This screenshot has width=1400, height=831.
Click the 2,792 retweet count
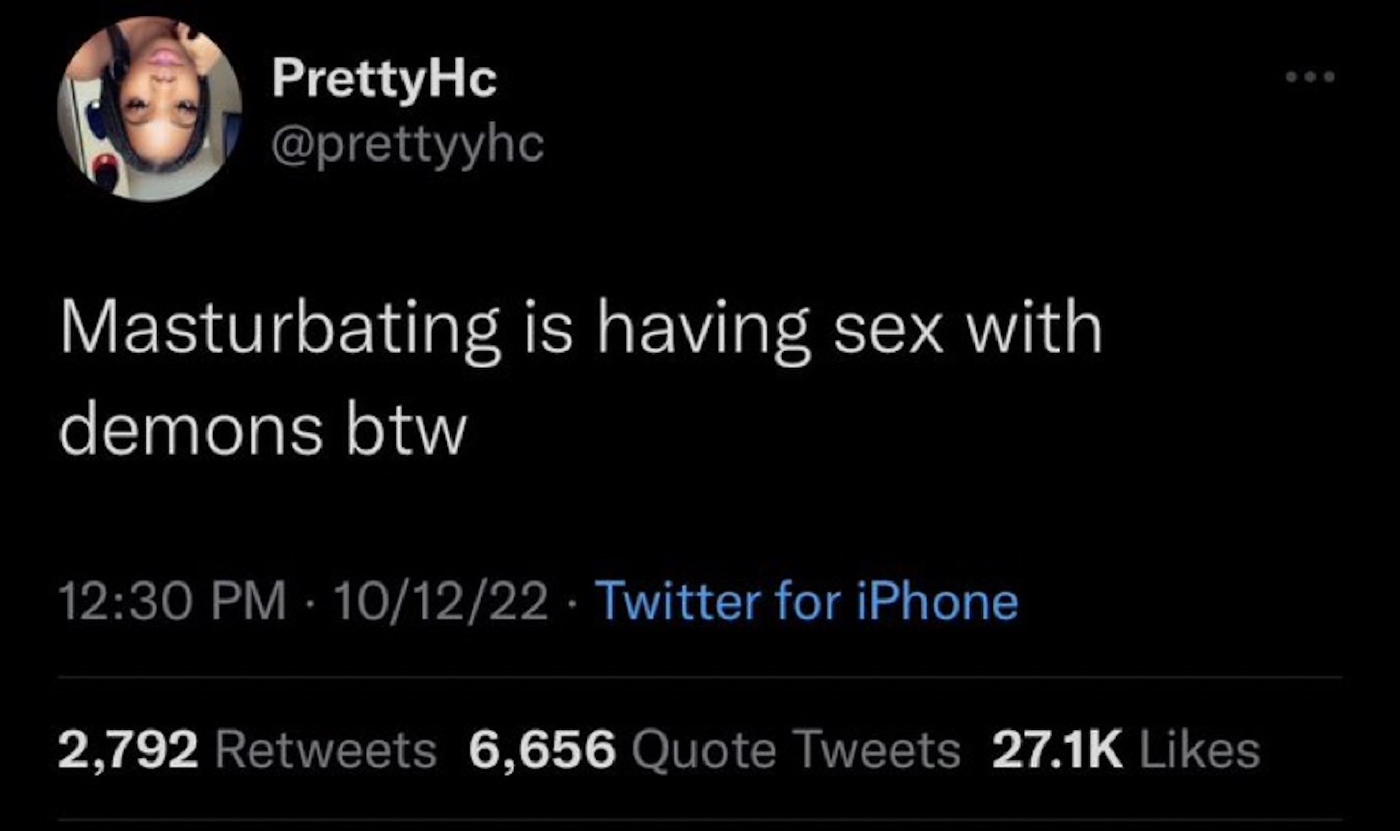tap(128, 750)
